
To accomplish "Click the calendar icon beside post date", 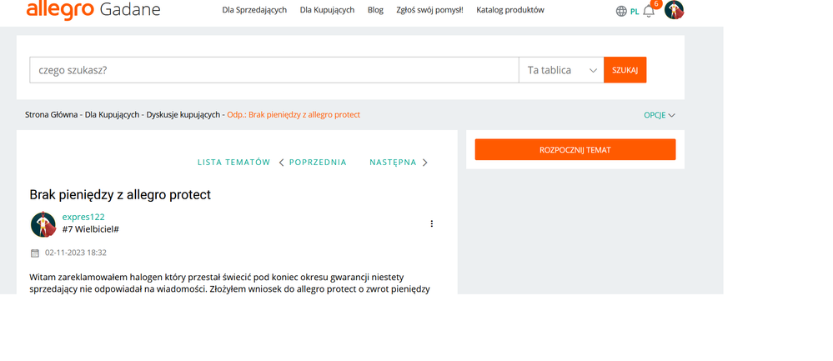I will [35, 253].
